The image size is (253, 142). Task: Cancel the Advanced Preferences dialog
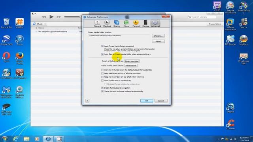pyautogui.click(x=161, y=101)
